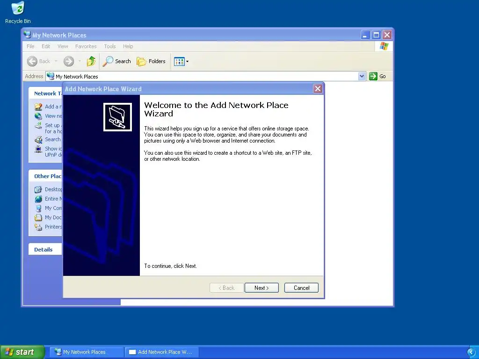Toggle the Folders pane toolbar button
Screen dimensions: 479x359
151,61
